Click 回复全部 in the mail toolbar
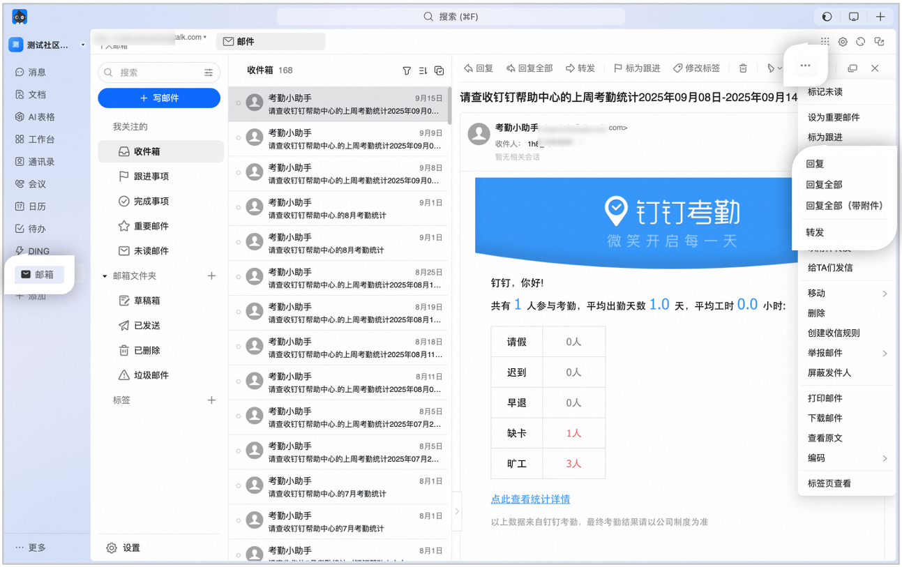 point(529,68)
